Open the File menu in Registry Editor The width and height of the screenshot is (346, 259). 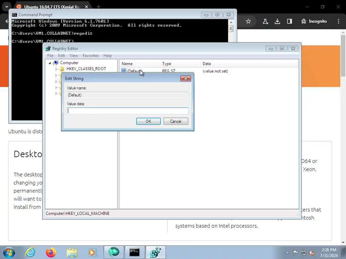pos(50,56)
